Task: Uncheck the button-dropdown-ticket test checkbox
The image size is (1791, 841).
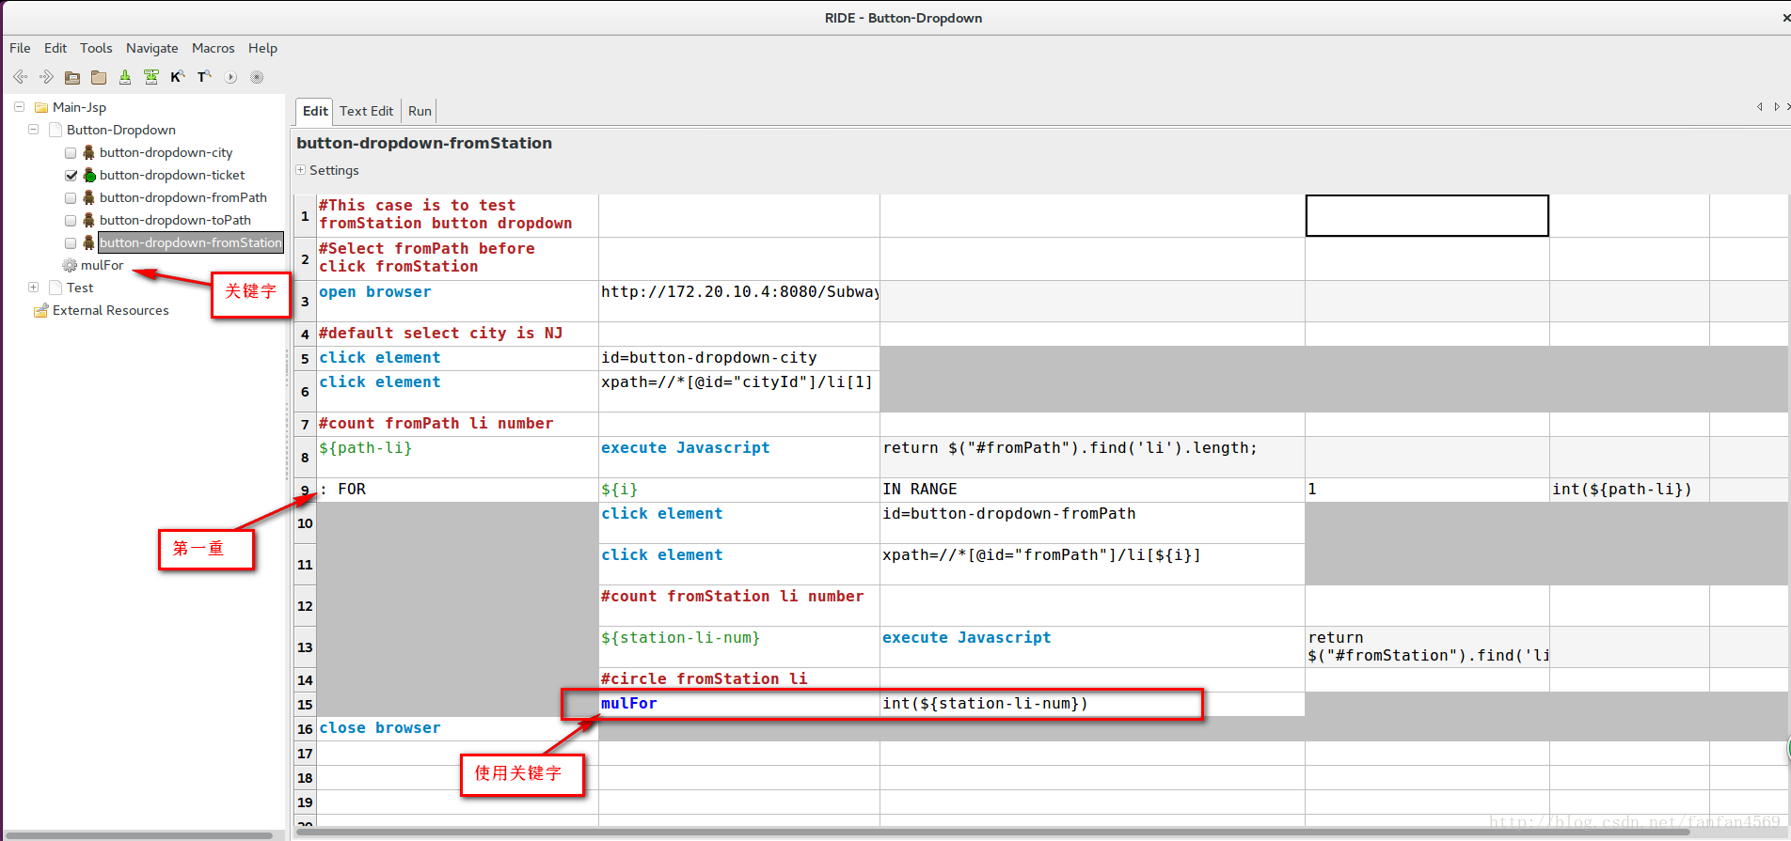Action: point(71,176)
